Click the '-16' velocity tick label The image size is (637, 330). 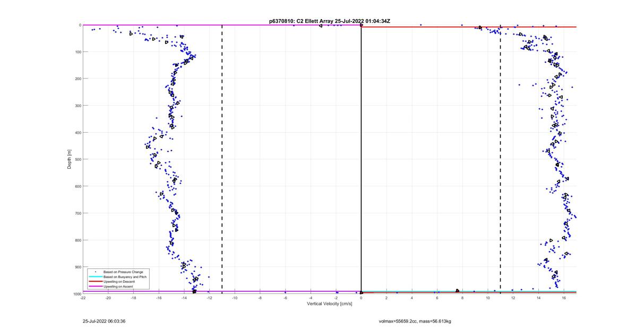click(159, 298)
